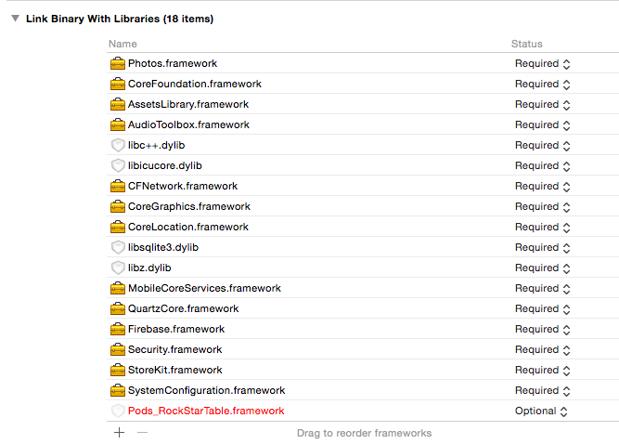Viewport: 619px width, 444px height.
Task: Click the Firebase.framework toolbox icon
Action: point(118,329)
